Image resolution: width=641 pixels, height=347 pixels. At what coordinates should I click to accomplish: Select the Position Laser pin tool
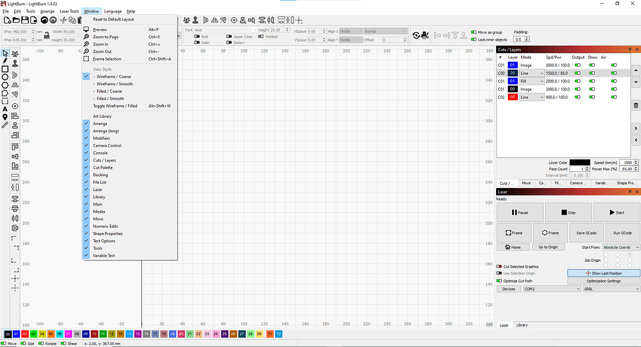point(5,117)
